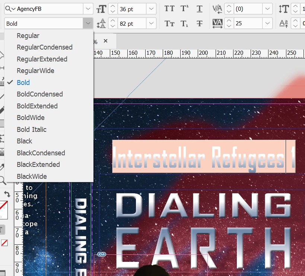Click the kerning stepper arrows

(x=229, y=9)
